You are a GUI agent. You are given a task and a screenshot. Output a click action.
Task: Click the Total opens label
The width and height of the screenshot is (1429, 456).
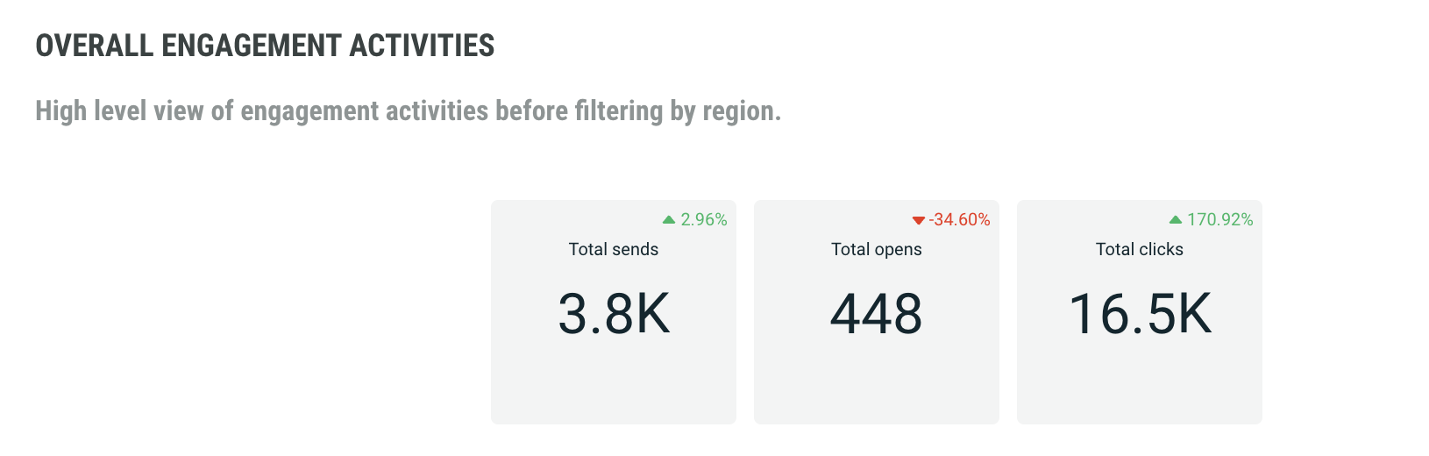(877, 249)
